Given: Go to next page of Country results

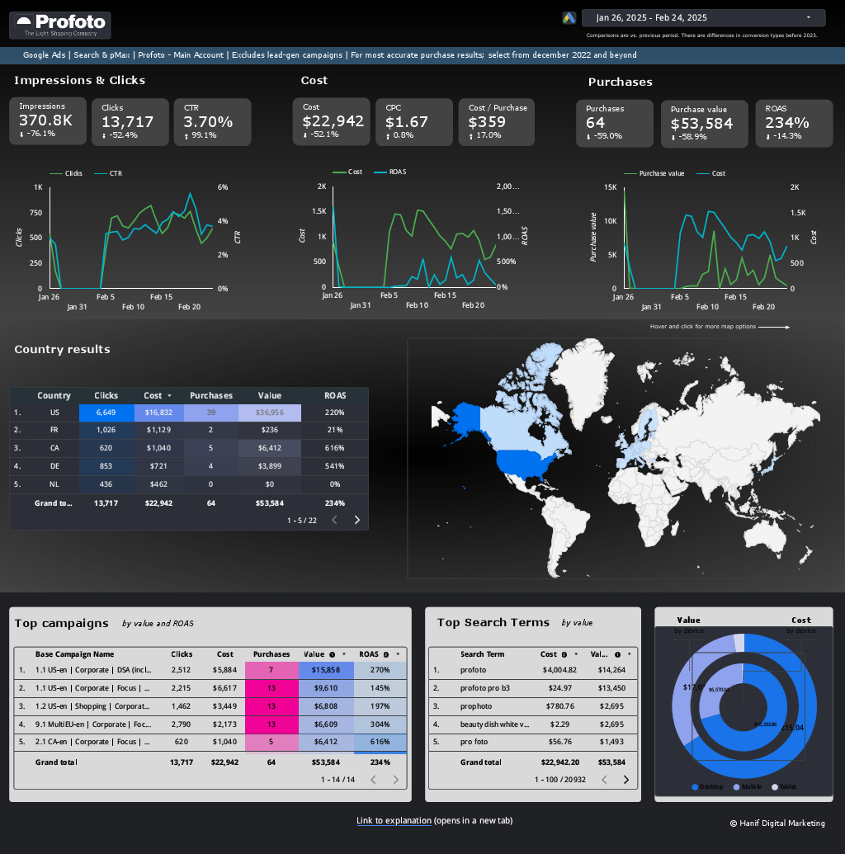Looking at the screenshot, I should click(x=356, y=520).
